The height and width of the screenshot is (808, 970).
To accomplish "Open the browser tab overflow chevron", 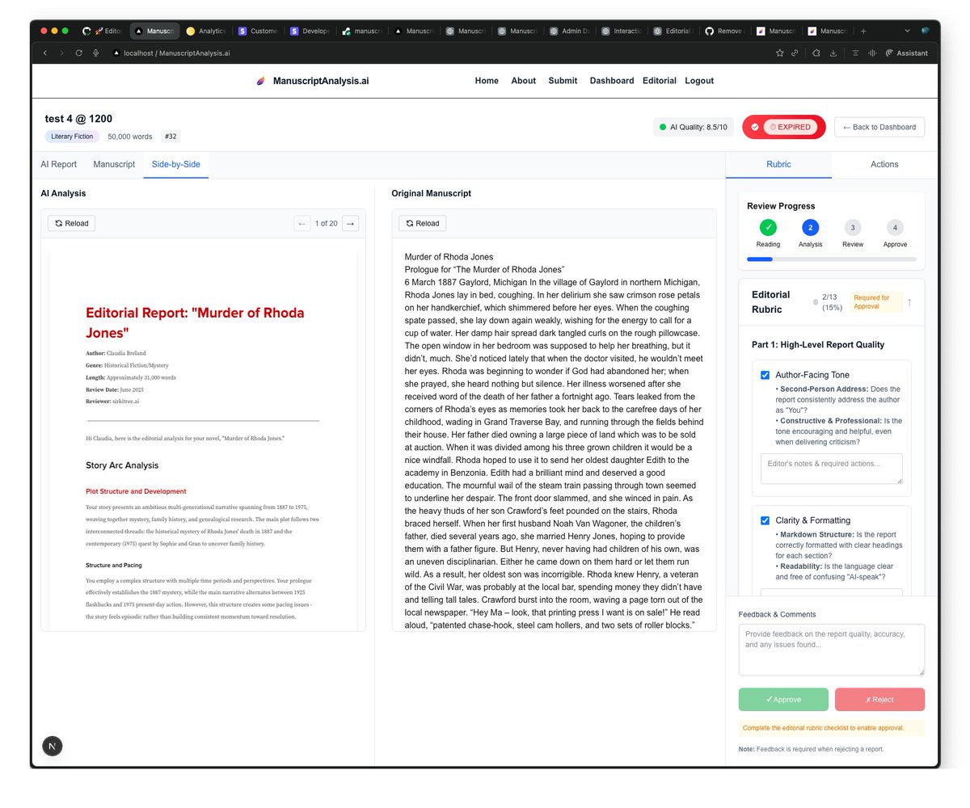I will [x=909, y=30].
